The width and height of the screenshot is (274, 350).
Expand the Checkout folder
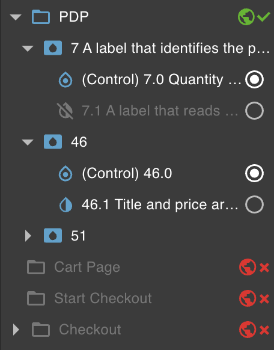[16, 330]
